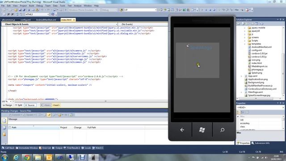
Task: Open the Immediate Window tab
Action: (27, 148)
